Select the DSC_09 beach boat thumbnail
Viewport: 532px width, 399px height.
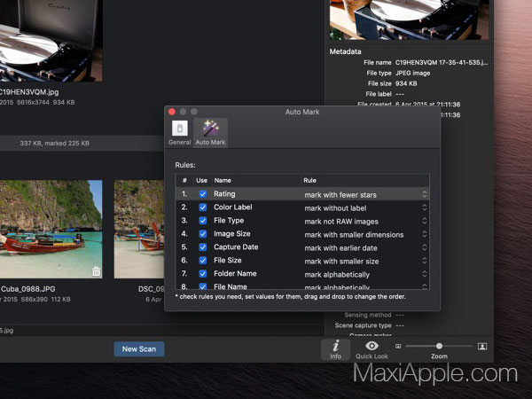point(139,229)
